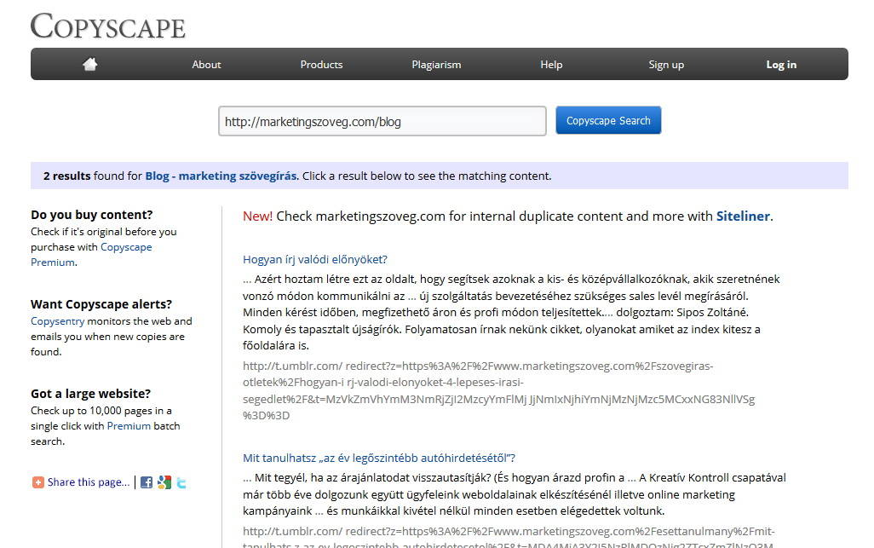874x548 pixels.
Task: Open the Copysentry link
Action: coord(57,321)
